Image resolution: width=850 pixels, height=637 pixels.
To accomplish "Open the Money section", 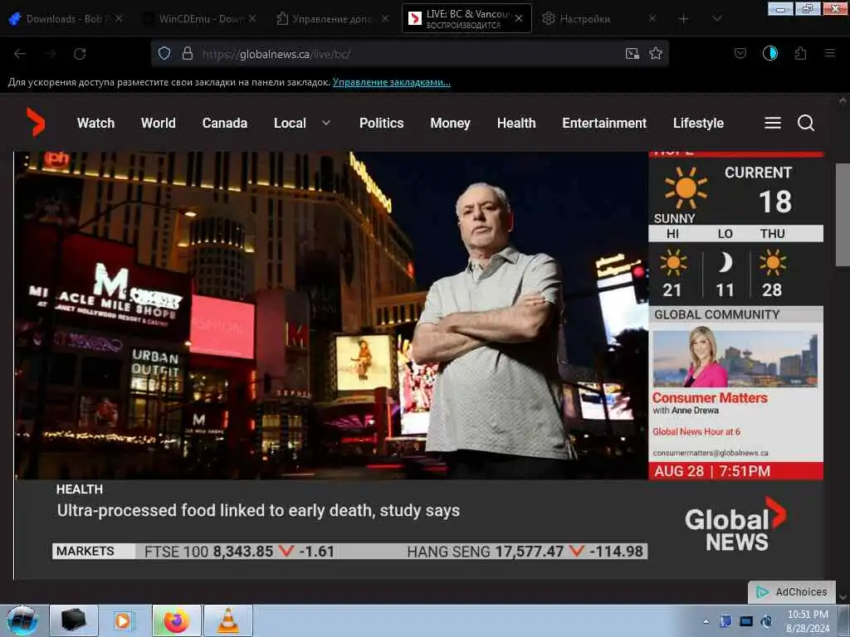I will (450, 123).
